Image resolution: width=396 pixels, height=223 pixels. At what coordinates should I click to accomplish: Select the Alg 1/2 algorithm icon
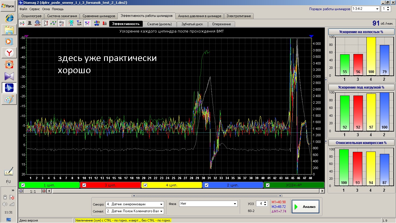pos(61,24)
